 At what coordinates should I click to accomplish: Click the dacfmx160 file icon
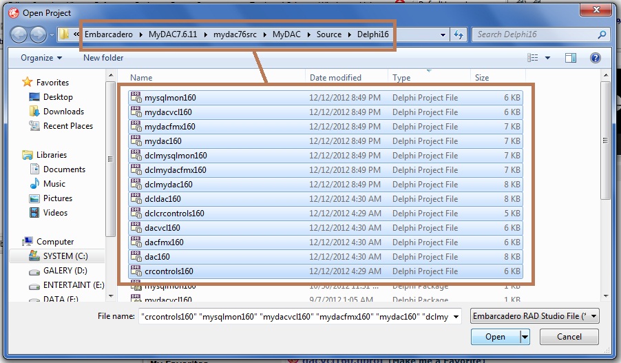[x=136, y=242]
